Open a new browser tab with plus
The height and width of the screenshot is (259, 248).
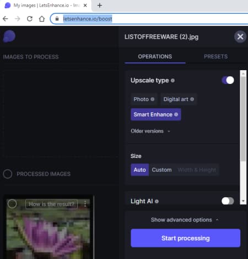pos(100,6)
